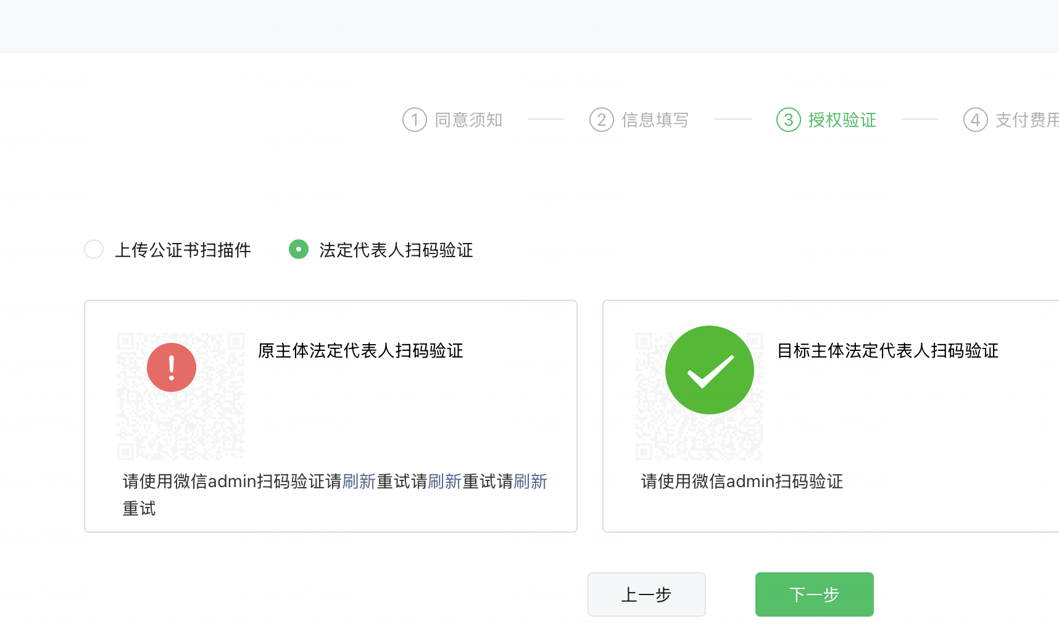This screenshot has height=629, width=1059.
Task: Click the first 刷新 link
Action: 359,481
